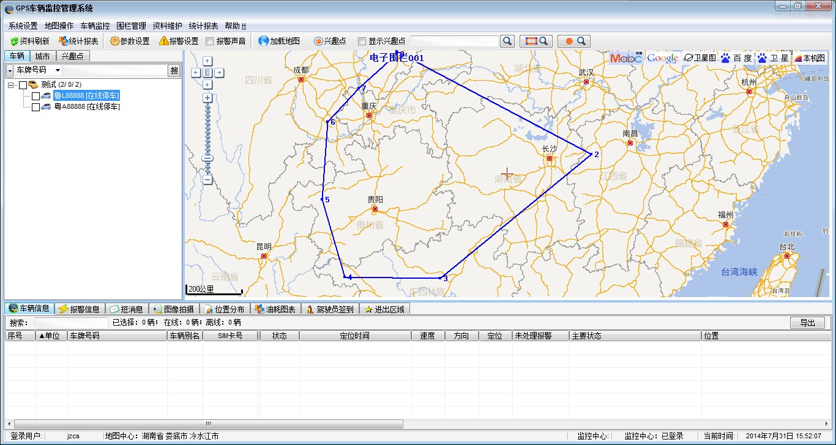Tick the 显示兴趣点 checkbox
This screenshot has width=836, height=445.
click(362, 42)
